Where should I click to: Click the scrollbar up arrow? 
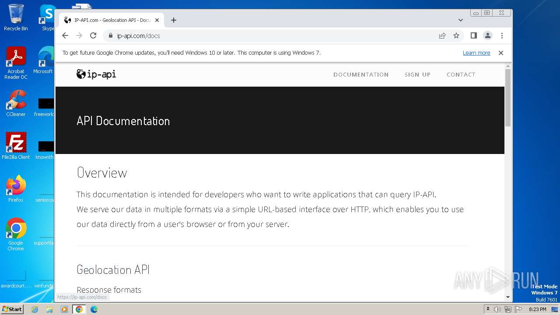[507, 66]
